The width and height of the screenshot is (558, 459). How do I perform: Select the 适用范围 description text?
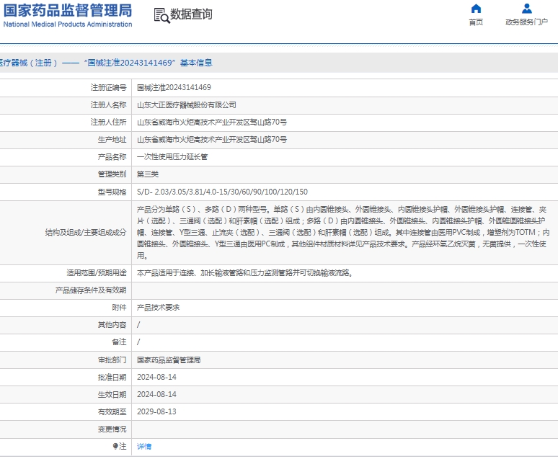click(x=245, y=273)
